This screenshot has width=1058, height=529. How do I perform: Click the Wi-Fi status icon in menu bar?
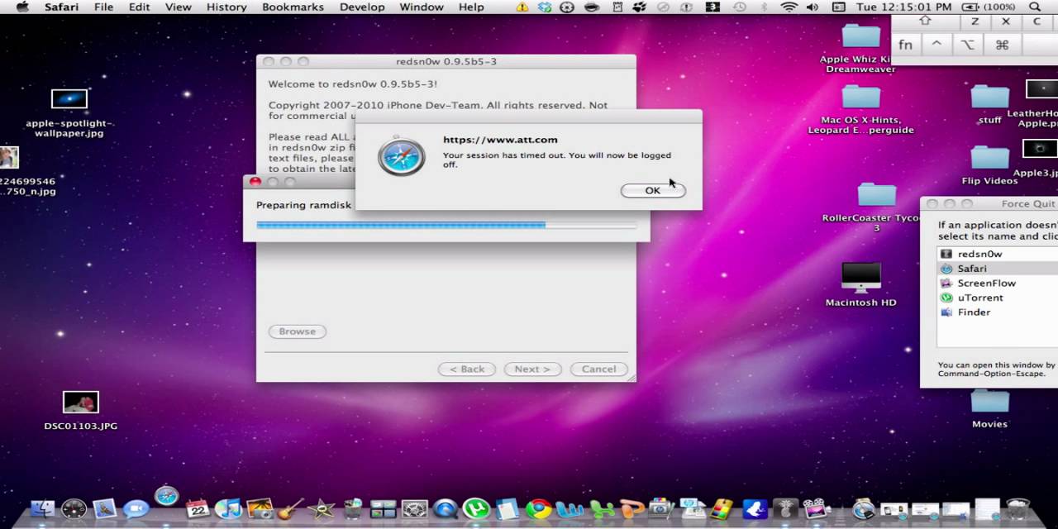coord(789,7)
